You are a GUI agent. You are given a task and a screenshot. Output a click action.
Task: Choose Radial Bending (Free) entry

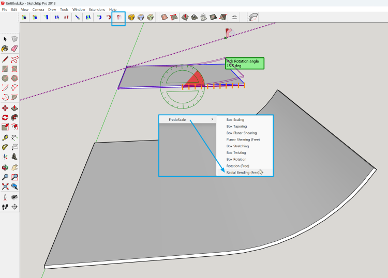(243, 173)
